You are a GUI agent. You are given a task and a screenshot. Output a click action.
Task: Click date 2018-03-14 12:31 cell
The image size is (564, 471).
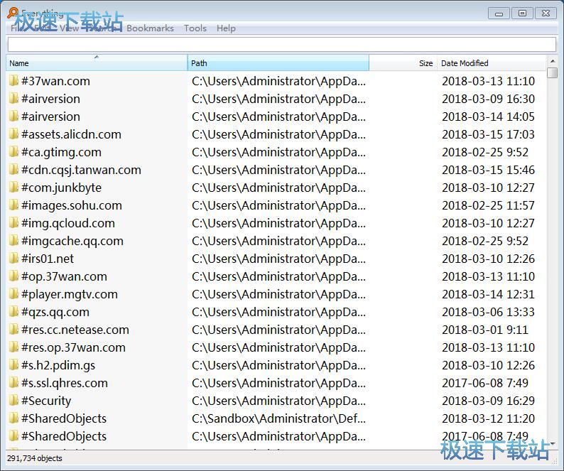[x=488, y=294]
